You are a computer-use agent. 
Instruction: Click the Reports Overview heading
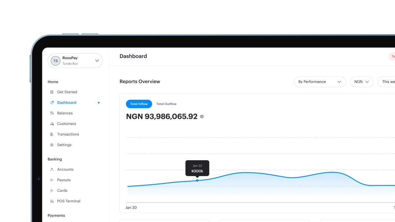140,82
